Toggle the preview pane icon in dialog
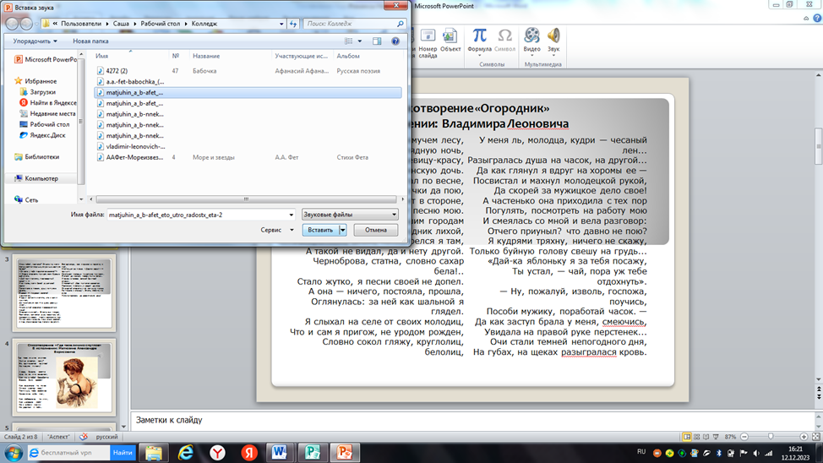Viewport: 823px width, 463px height. click(x=377, y=41)
